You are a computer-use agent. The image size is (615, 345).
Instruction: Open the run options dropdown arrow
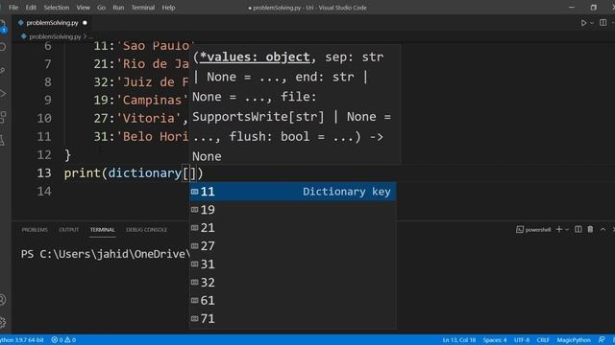pyautogui.click(x=592, y=23)
